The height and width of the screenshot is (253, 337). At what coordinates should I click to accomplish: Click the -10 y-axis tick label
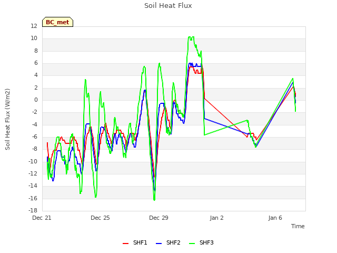pos(33,161)
